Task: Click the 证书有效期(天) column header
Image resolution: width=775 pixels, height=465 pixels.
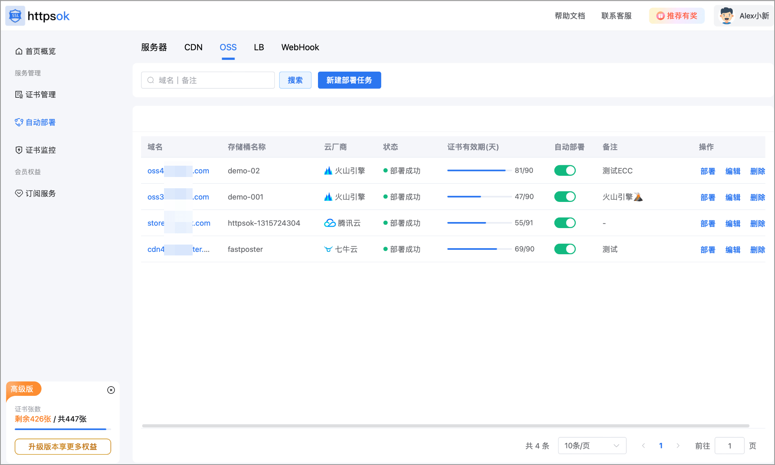Action: tap(473, 147)
